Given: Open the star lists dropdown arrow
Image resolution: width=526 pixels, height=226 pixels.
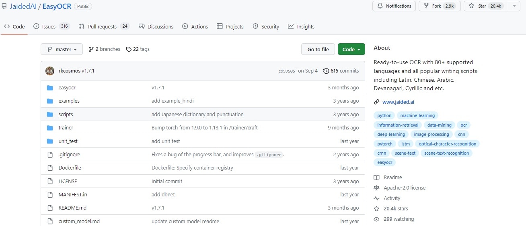Looking at the screenshot, I should [514, 6].
